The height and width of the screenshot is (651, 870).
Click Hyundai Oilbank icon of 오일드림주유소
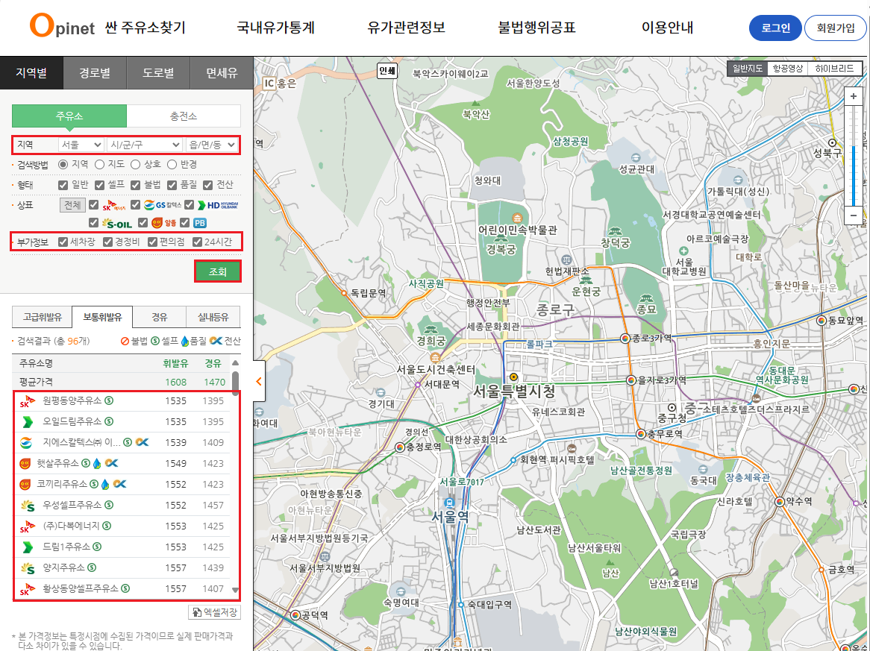(27, 422)
